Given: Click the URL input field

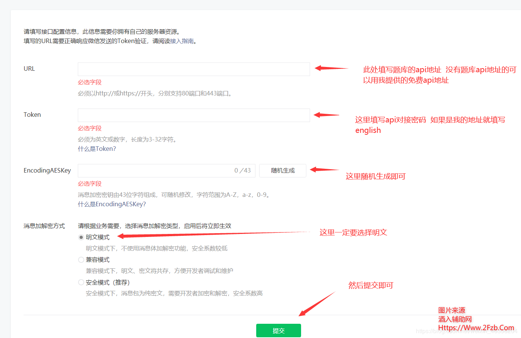Looking at the screenshot, I should (193, 69).
